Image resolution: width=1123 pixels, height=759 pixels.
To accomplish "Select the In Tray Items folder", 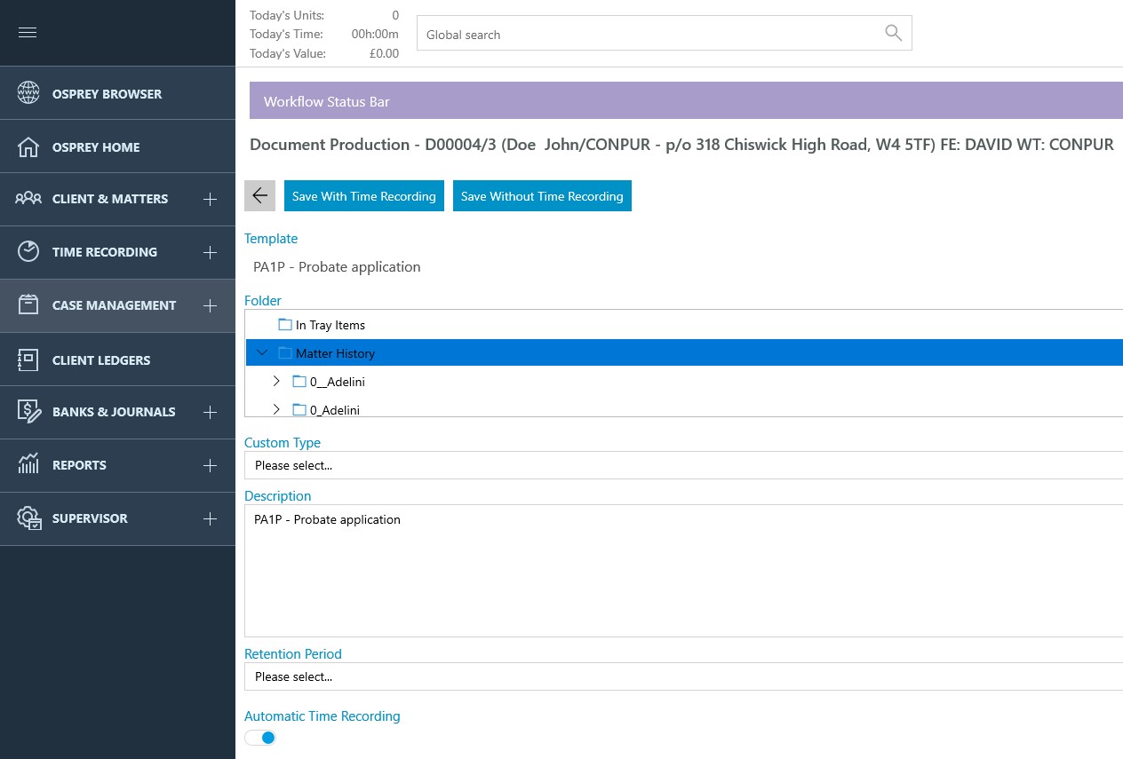I will [x=330, y=325].
